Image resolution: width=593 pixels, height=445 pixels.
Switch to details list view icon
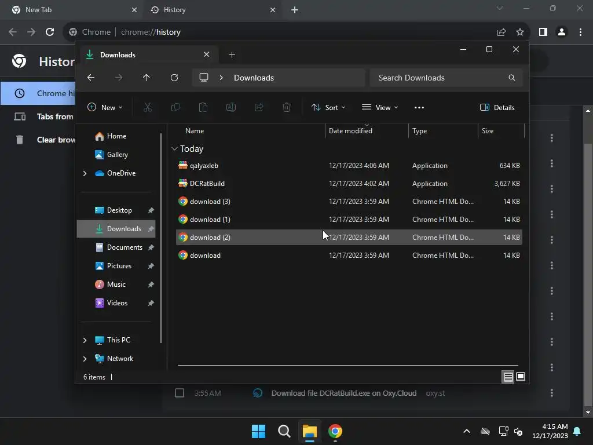(x=508, y=377)
